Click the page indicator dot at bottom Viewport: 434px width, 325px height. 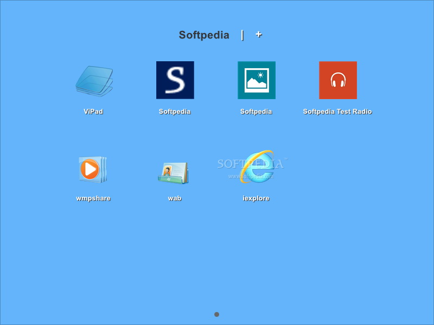[216, 315]
